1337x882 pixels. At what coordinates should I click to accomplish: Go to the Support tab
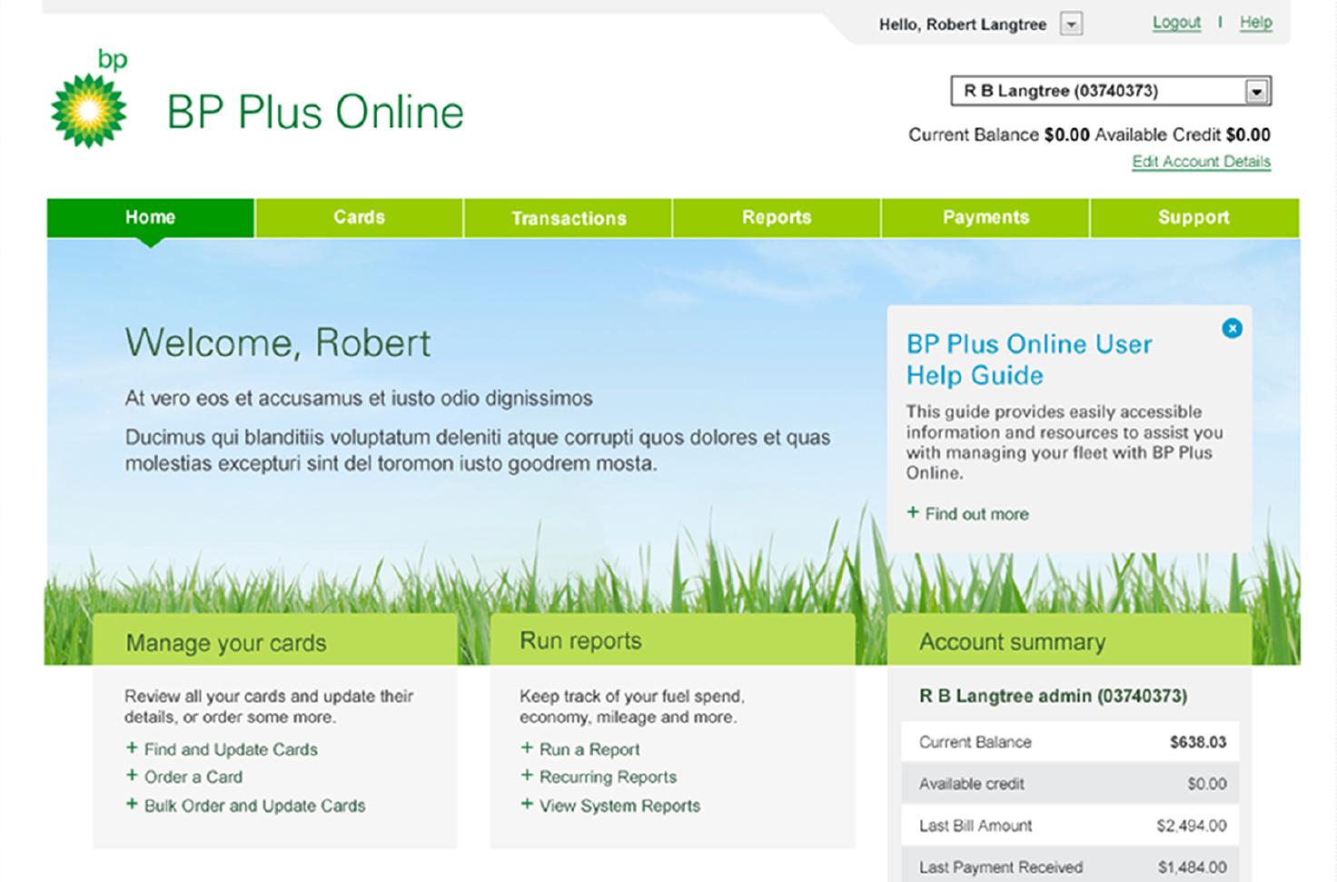(1194, 218)
